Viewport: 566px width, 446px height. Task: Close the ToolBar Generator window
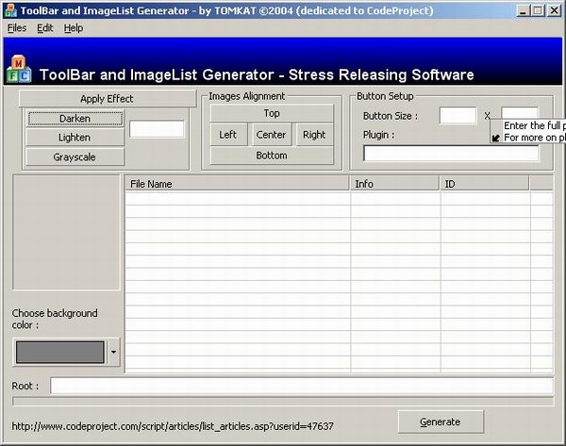554,10
